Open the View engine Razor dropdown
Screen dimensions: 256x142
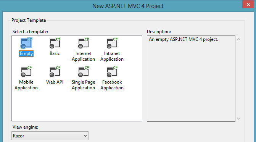50,136
